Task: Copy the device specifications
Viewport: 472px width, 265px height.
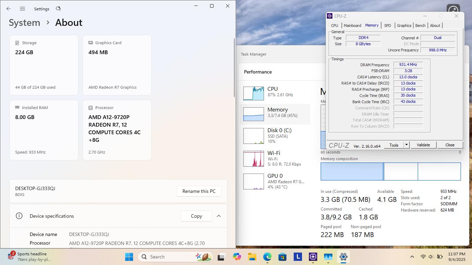Action: (196, 216)
